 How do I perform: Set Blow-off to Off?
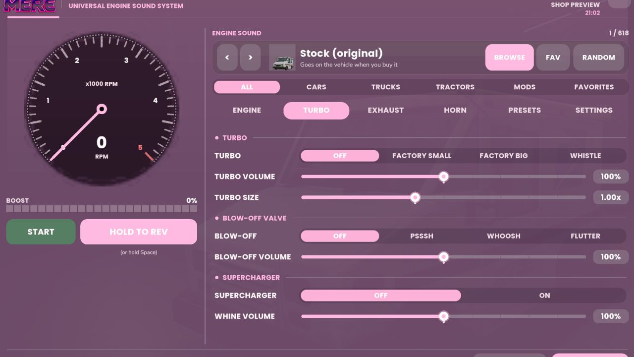(340, 236)
